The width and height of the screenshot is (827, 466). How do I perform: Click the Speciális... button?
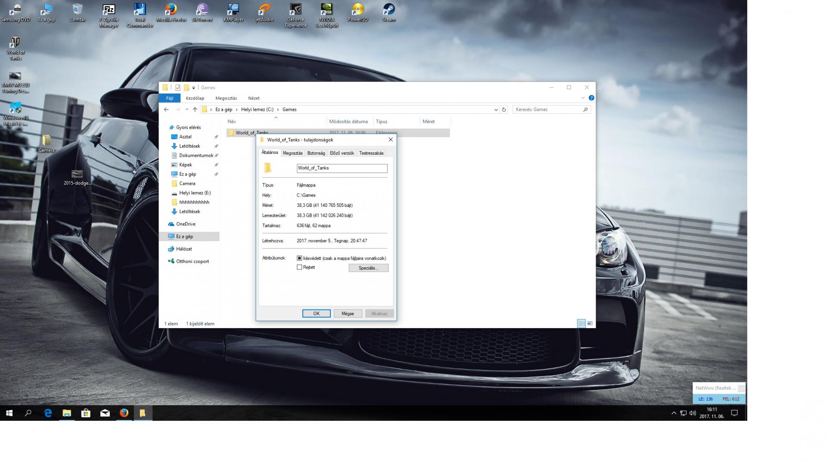(368, 268)
